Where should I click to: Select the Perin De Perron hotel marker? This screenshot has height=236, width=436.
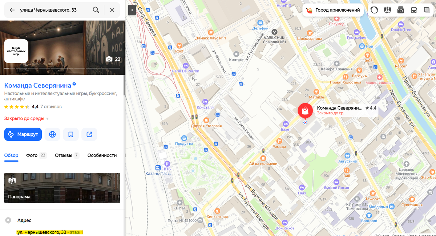[186, 65]
